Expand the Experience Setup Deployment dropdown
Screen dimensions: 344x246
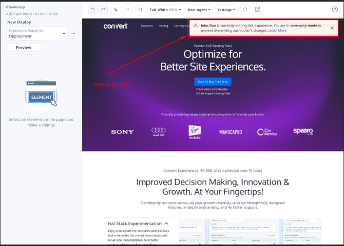(37, 34)
